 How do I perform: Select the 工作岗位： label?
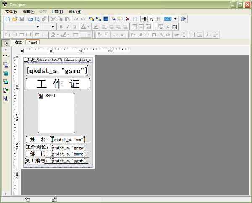click(38, 147)
